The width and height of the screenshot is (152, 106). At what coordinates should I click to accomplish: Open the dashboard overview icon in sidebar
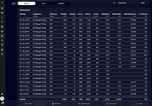[x=2, y=8]
